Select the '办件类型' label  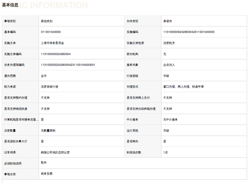point(132,21)
